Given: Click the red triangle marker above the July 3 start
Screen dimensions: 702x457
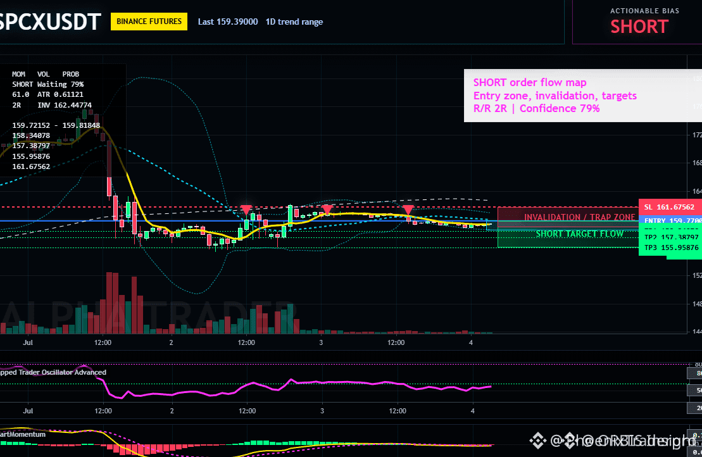Looking at the screenshot, I should click(327, 210).
